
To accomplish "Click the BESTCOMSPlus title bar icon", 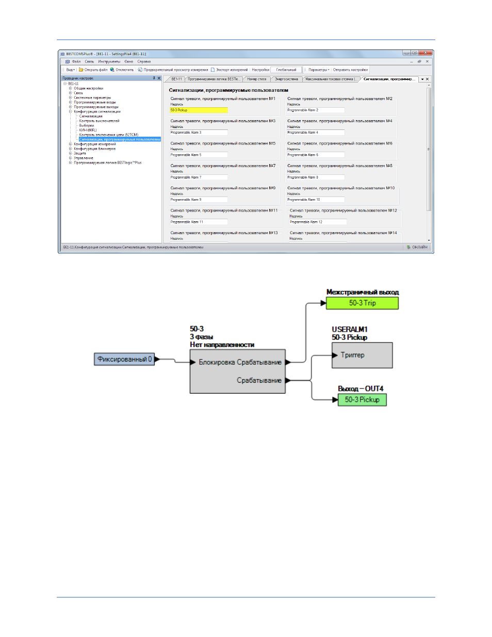I will click(62, 54).
